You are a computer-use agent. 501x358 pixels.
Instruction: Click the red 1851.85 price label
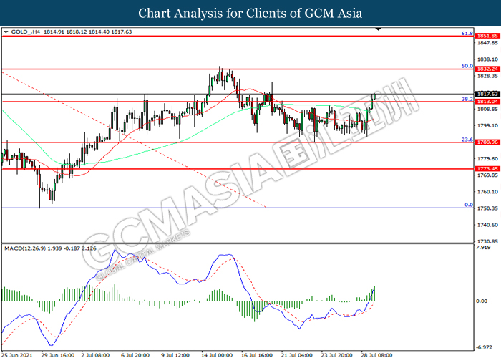[487, 36]
